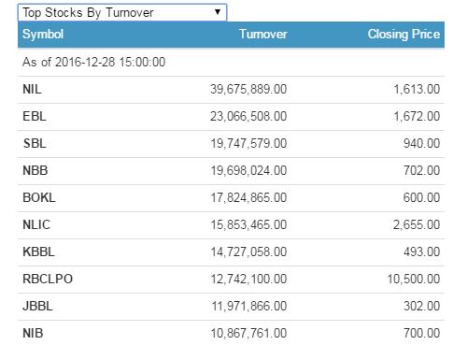453x345 pixels.
Task: Open the NLIC stock symbol
Action: [36, 225]
